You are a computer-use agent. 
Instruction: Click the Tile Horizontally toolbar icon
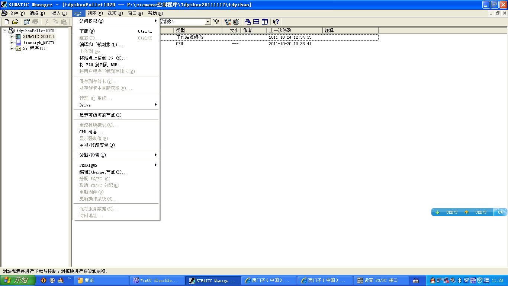(256, 22)
